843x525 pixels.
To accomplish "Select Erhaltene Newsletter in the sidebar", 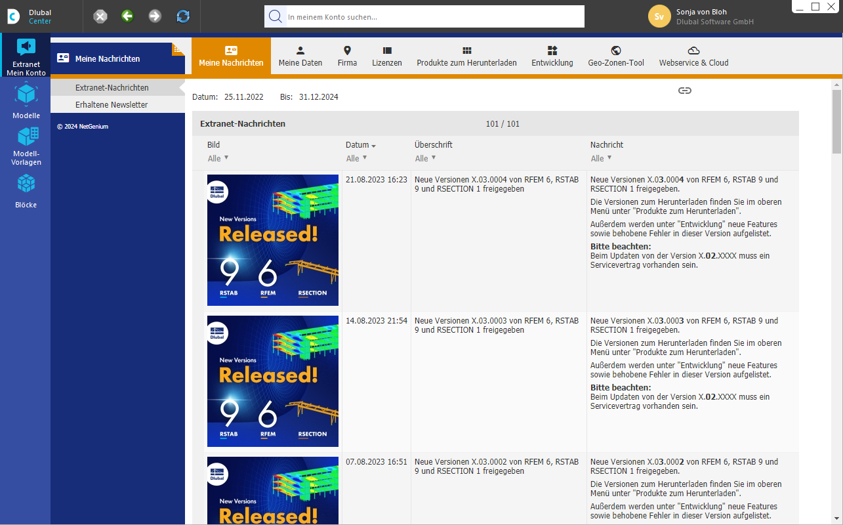I will coord(112,104).
